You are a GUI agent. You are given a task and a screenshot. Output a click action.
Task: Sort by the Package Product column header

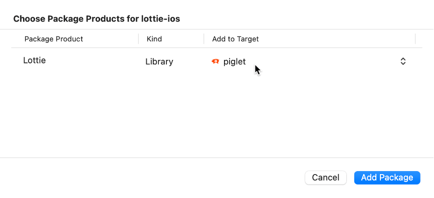tap(54, 39)
